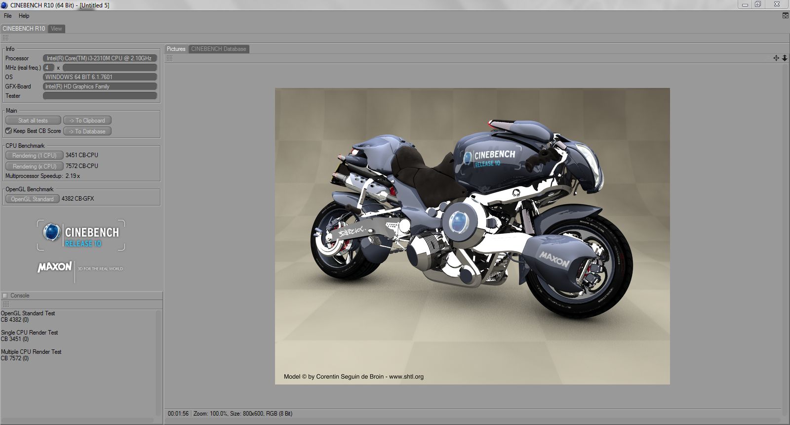790x425 pixels.
Task: Click the Processor name field
Action: 100,58
